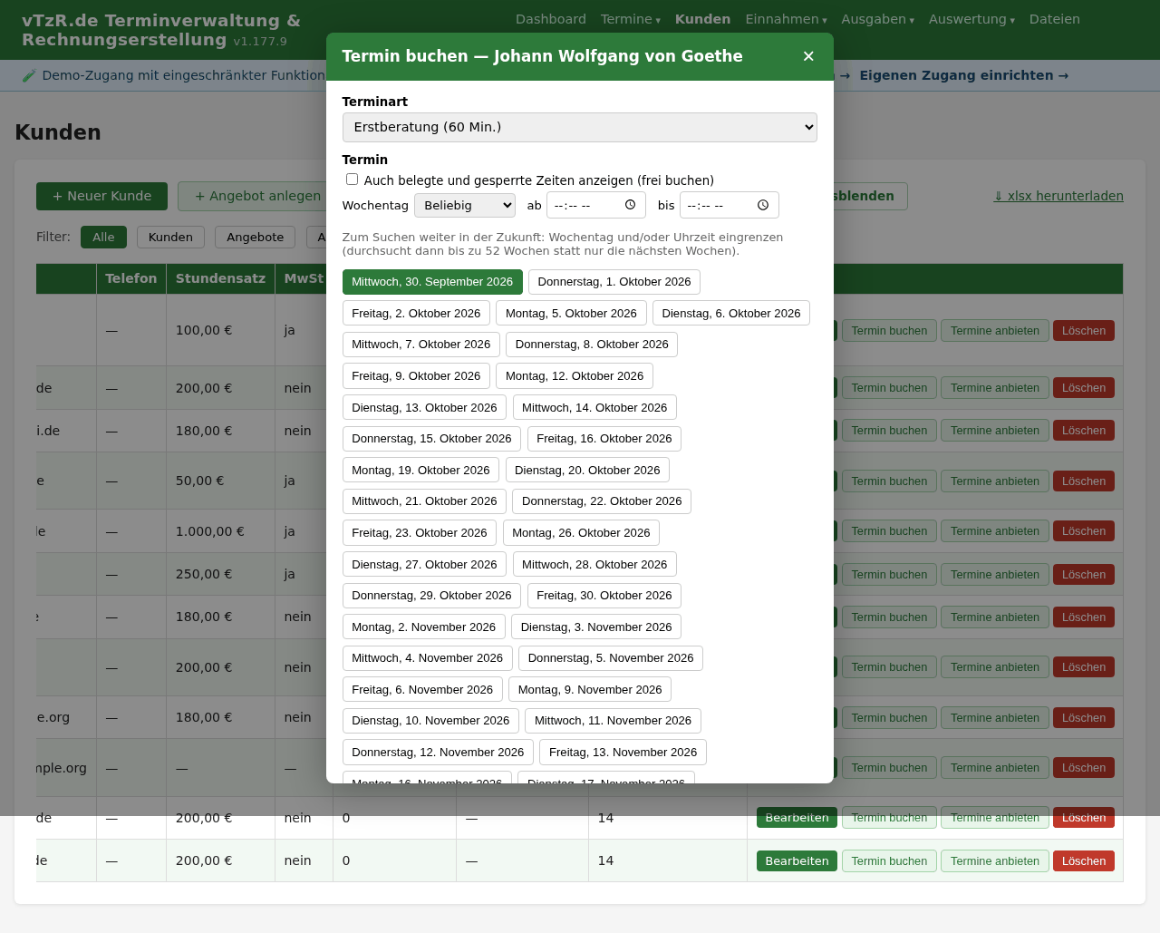The width and height of the screenshot is (1160, 933).
Task: Pick Freitag, 13. November 2026
Action: [623, 753]
